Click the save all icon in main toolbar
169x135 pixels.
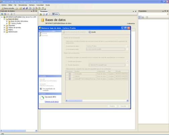[x=27, y=8]
